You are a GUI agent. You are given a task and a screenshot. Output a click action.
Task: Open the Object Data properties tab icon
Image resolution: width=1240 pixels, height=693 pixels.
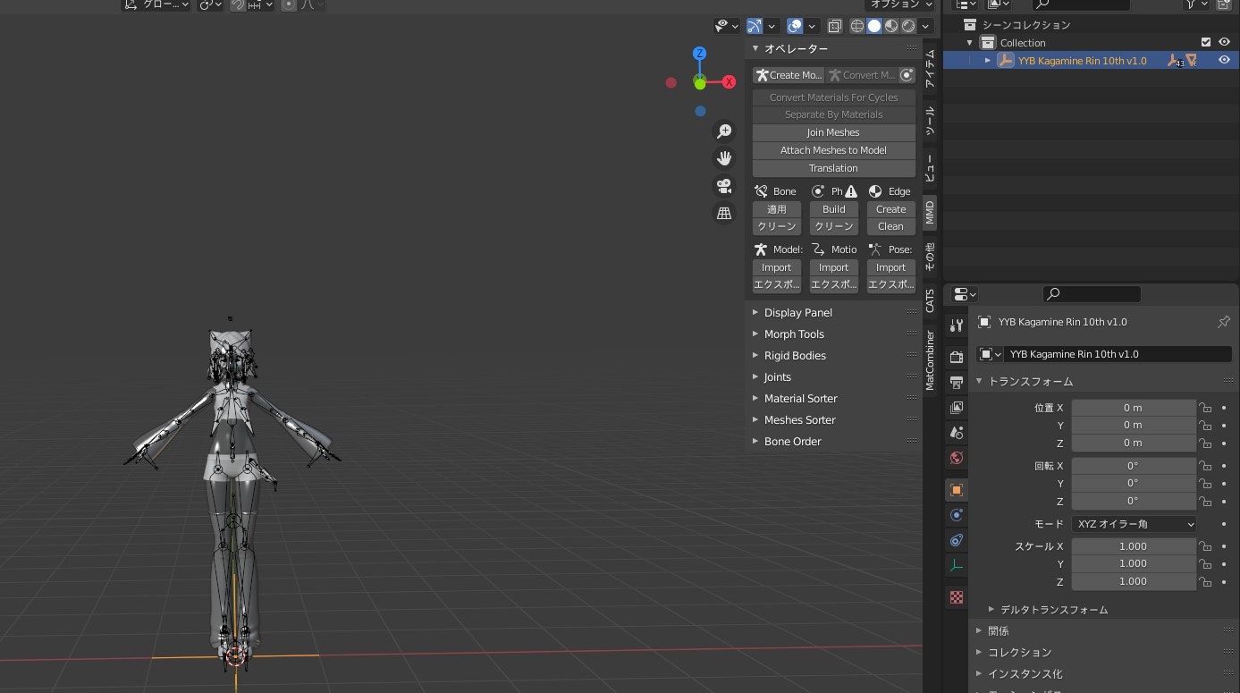(x=957, y=565)
